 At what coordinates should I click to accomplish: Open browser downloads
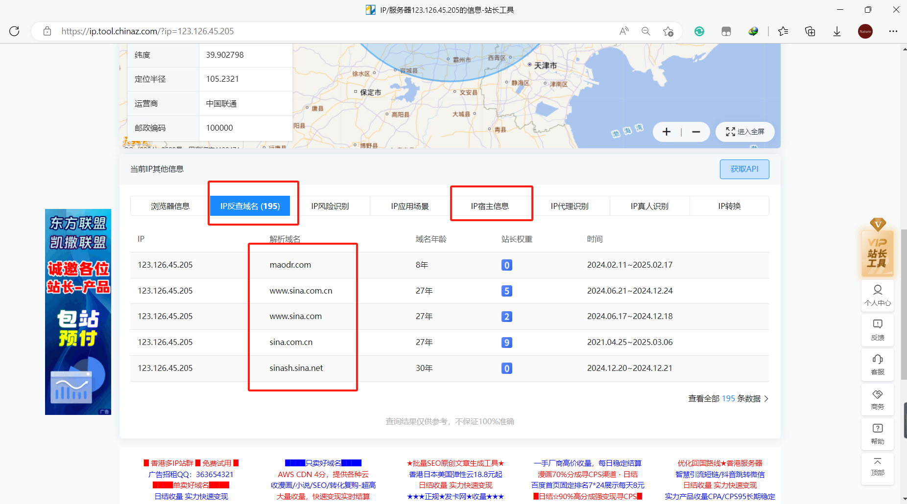837,31
